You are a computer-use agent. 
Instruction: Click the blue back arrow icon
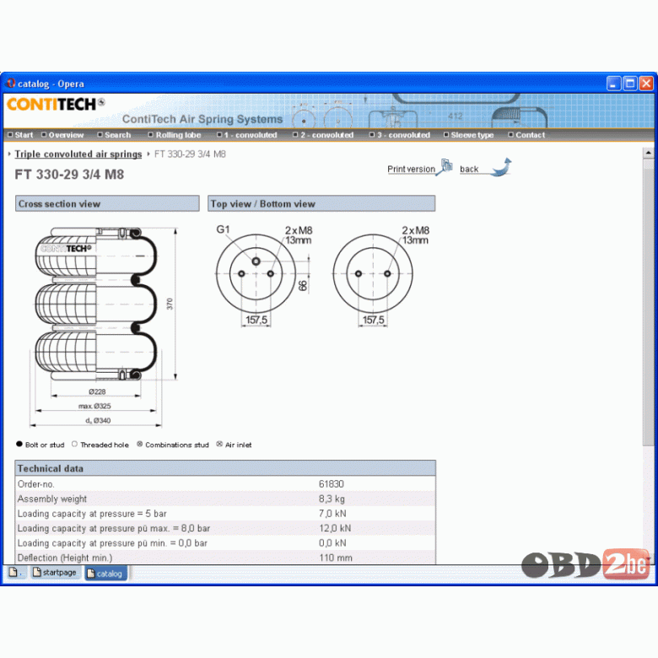[x=502, y=167]
